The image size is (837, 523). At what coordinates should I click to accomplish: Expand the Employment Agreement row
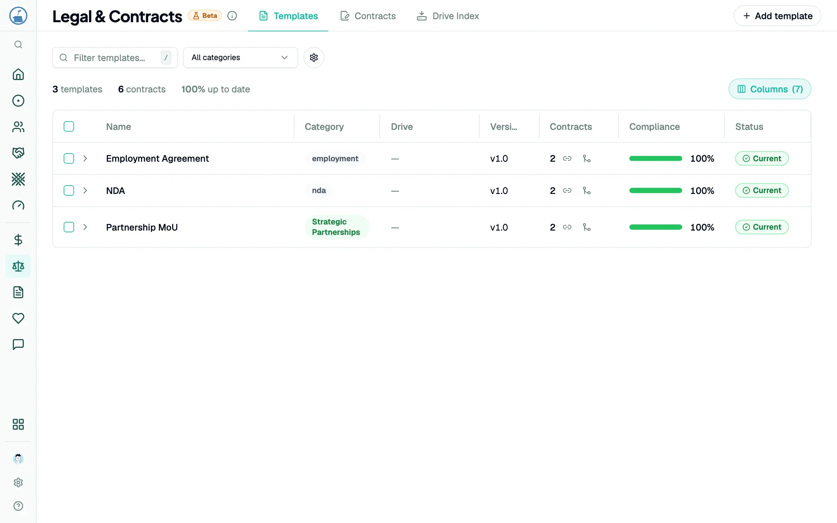pos(85,159)
